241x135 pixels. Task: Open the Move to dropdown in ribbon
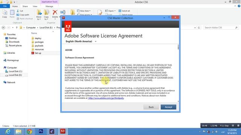coord(39,18)
